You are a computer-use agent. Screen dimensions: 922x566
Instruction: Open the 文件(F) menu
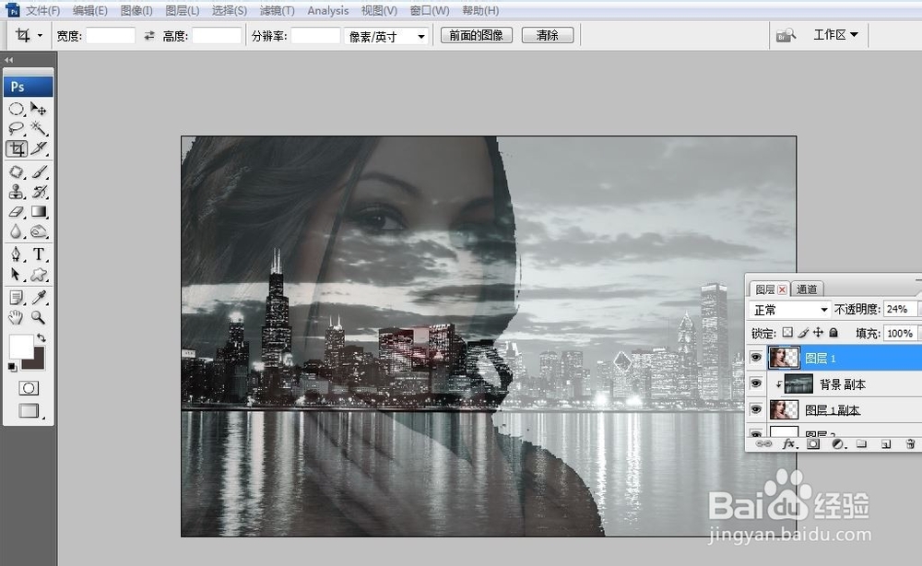(43, 10)
